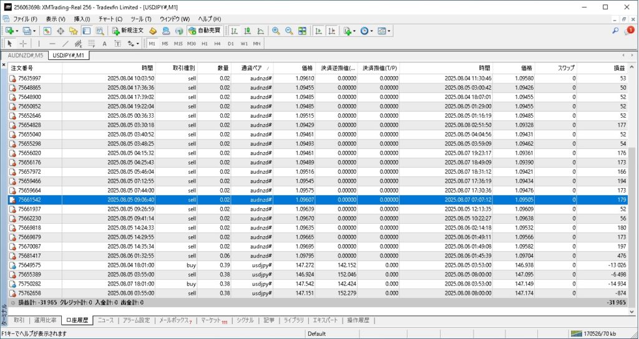This screenshot has height=339, width=639.
Task: Select the crosshair cursor tool
Action: [x=23, y=44]
